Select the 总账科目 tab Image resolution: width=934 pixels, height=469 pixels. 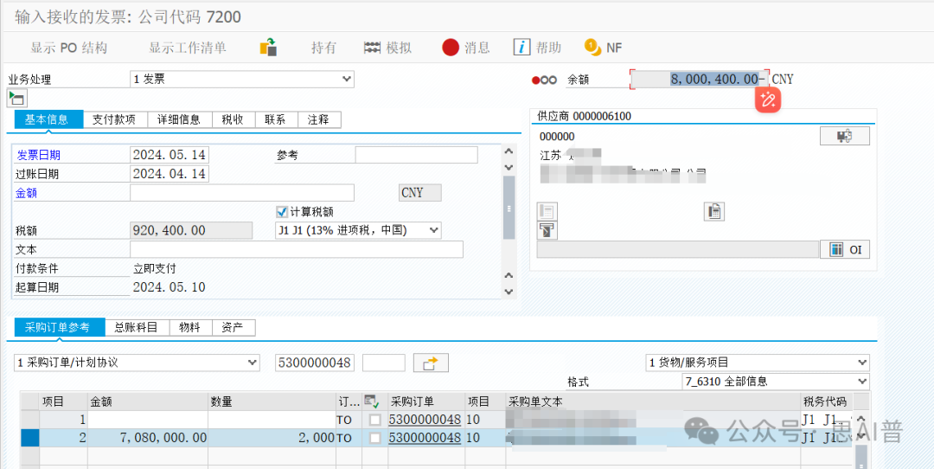[x=136, y=327]
